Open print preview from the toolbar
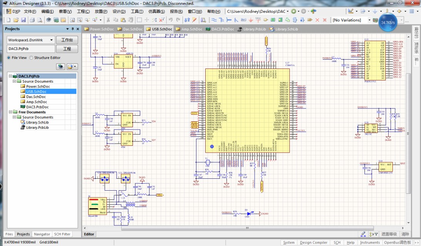 click(40, 20)
